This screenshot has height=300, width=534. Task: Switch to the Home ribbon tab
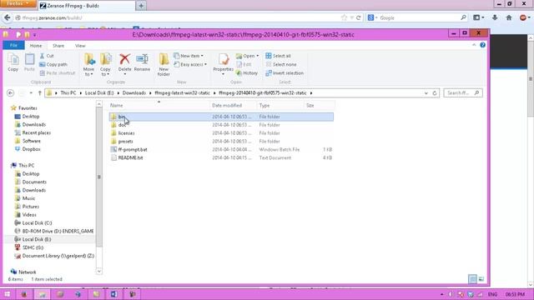coord(36,46)
